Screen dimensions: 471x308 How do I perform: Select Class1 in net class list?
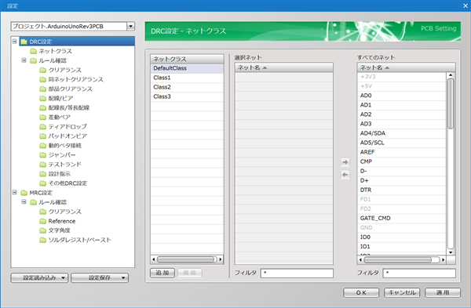click(x=187, y=78)
